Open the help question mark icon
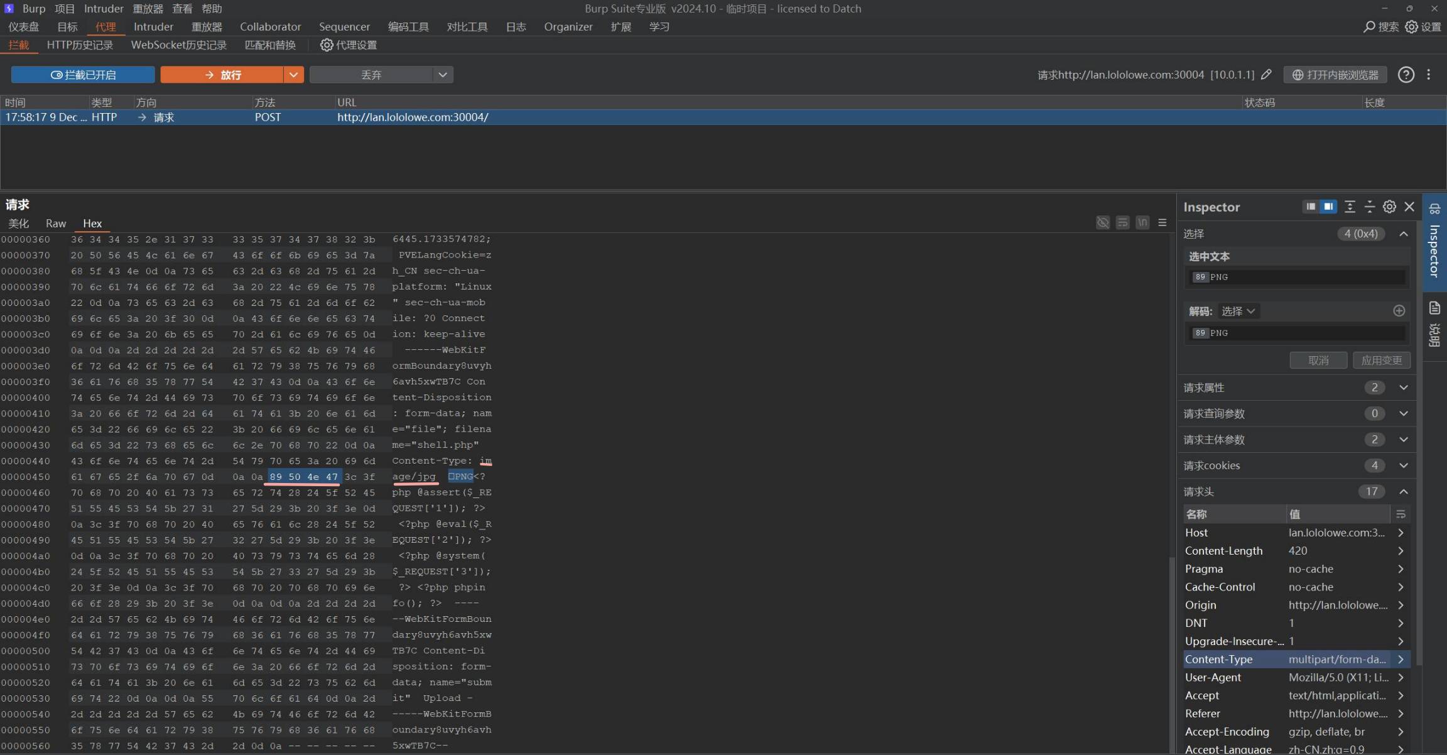 [1406, 75]
